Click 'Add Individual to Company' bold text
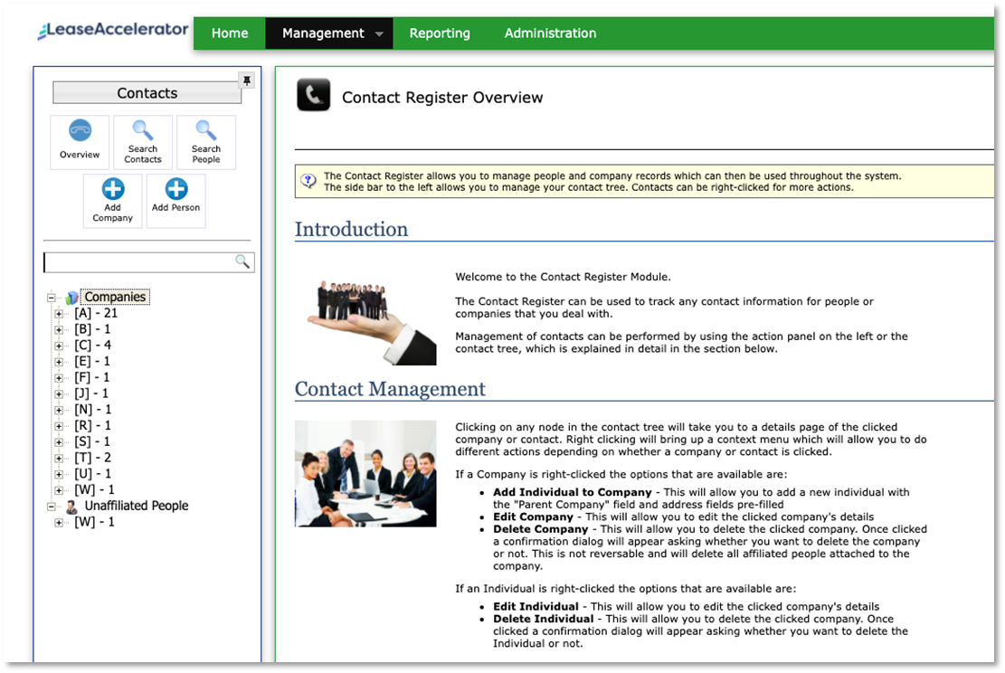The image size is (1005, 673). click(x=573, y=492)
